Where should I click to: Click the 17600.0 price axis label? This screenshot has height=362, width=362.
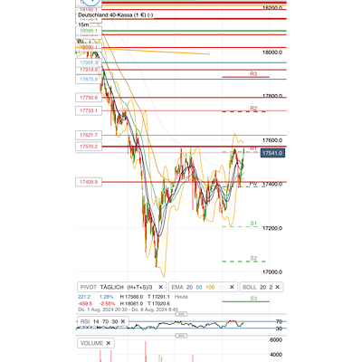coord(272,140)
